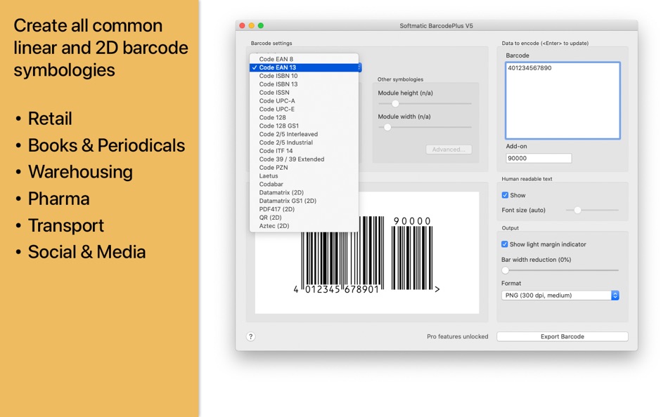This screenshot has width=668, height=417.
Task: Select Codabar symbology
Action: (x=304, y=184)
